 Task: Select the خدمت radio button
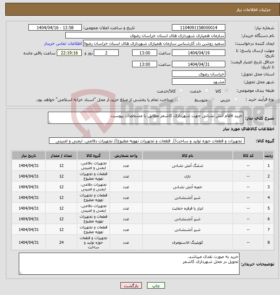click(206, 90)
